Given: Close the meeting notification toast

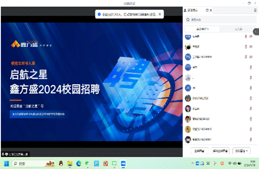Looking at the screenshot, I should coord(160,14).
